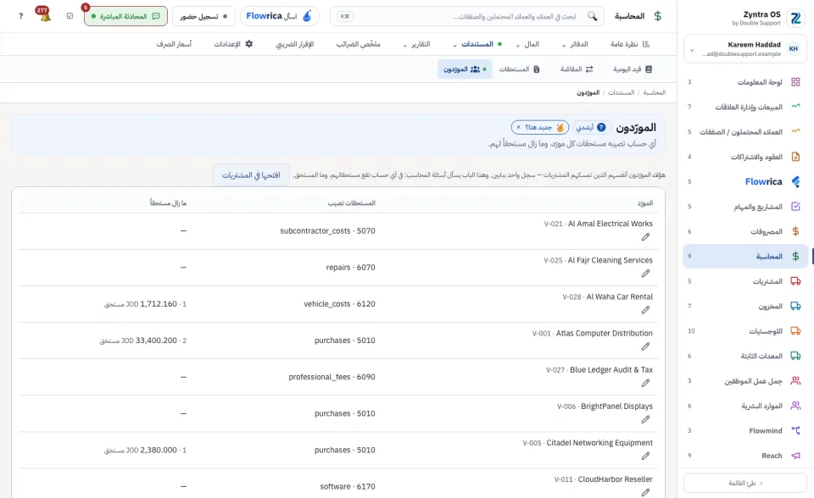
Task: Edit the Al Waha Car Rental supplier pencil
Action: [645, 310]
